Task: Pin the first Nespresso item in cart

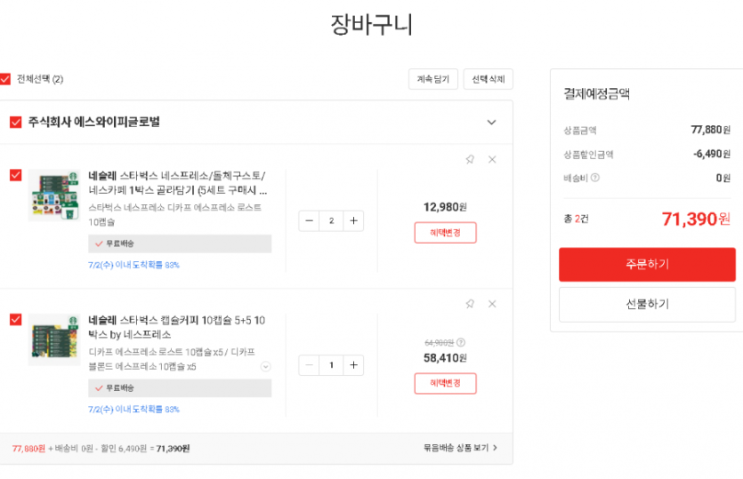Action: pos(470,160)
